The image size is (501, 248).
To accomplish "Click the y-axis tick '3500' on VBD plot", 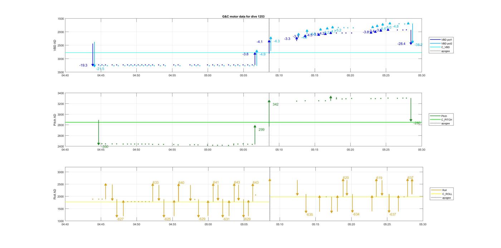I will (61, 72).
